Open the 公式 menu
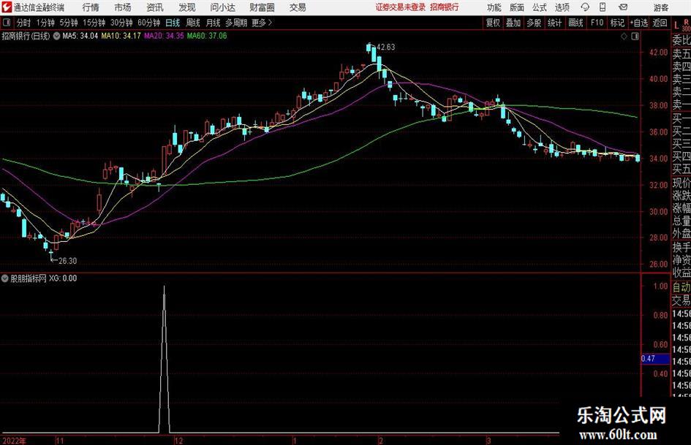This screenshot has width=691, height=445. point(540,7)
